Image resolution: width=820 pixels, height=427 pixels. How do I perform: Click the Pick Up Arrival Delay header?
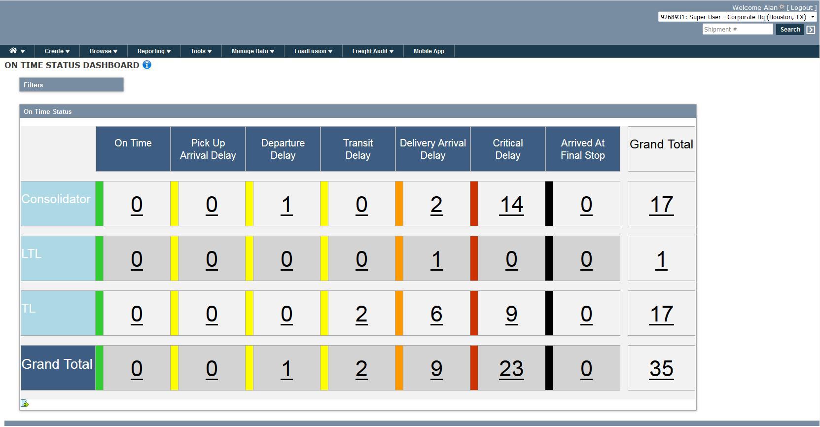(208, 149)
